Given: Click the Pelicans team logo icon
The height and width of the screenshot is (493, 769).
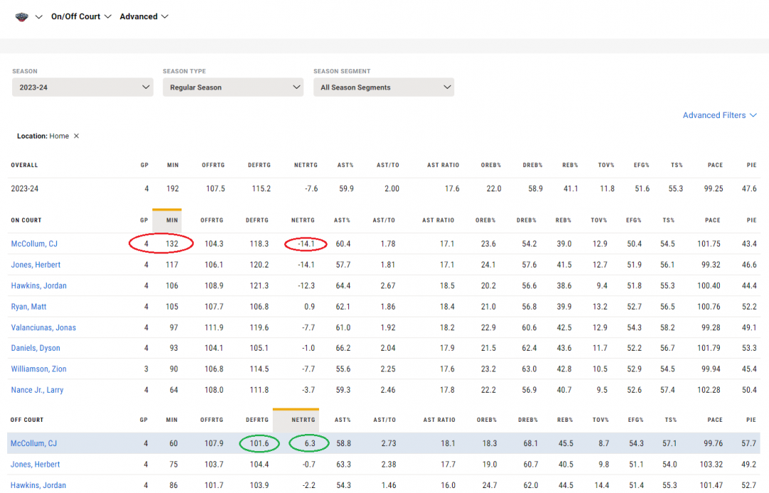Looking at the screenshot, I should click(x=21, y=17).
